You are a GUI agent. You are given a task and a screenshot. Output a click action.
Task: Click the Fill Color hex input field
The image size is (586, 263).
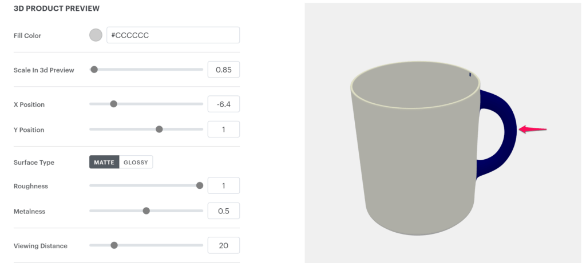click(173, 35)
